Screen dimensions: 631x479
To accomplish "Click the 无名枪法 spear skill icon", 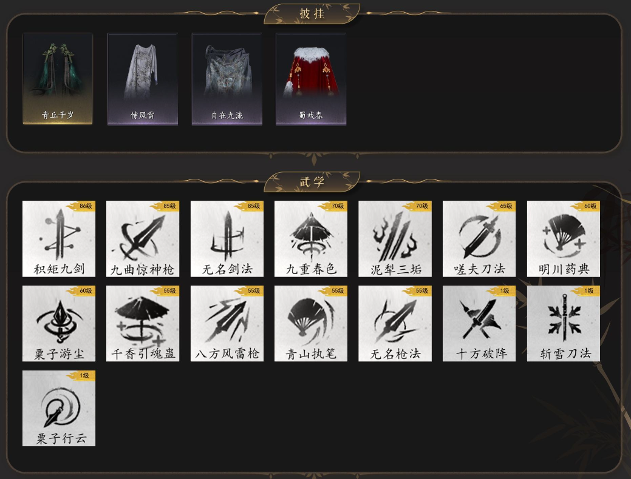I will pyautogui.click(x=395, y=324).
